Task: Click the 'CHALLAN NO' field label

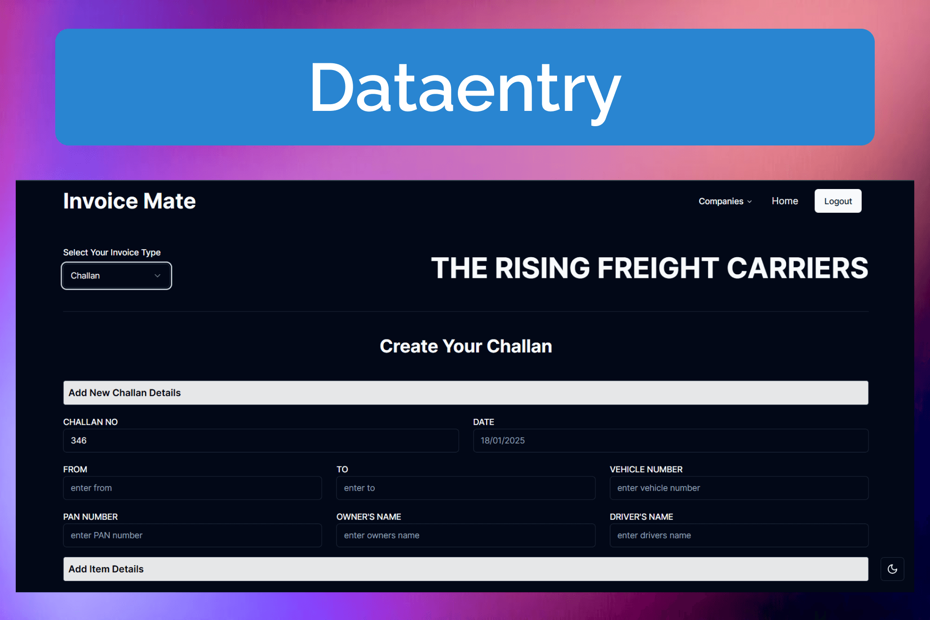Action: [x=90, y=422]
